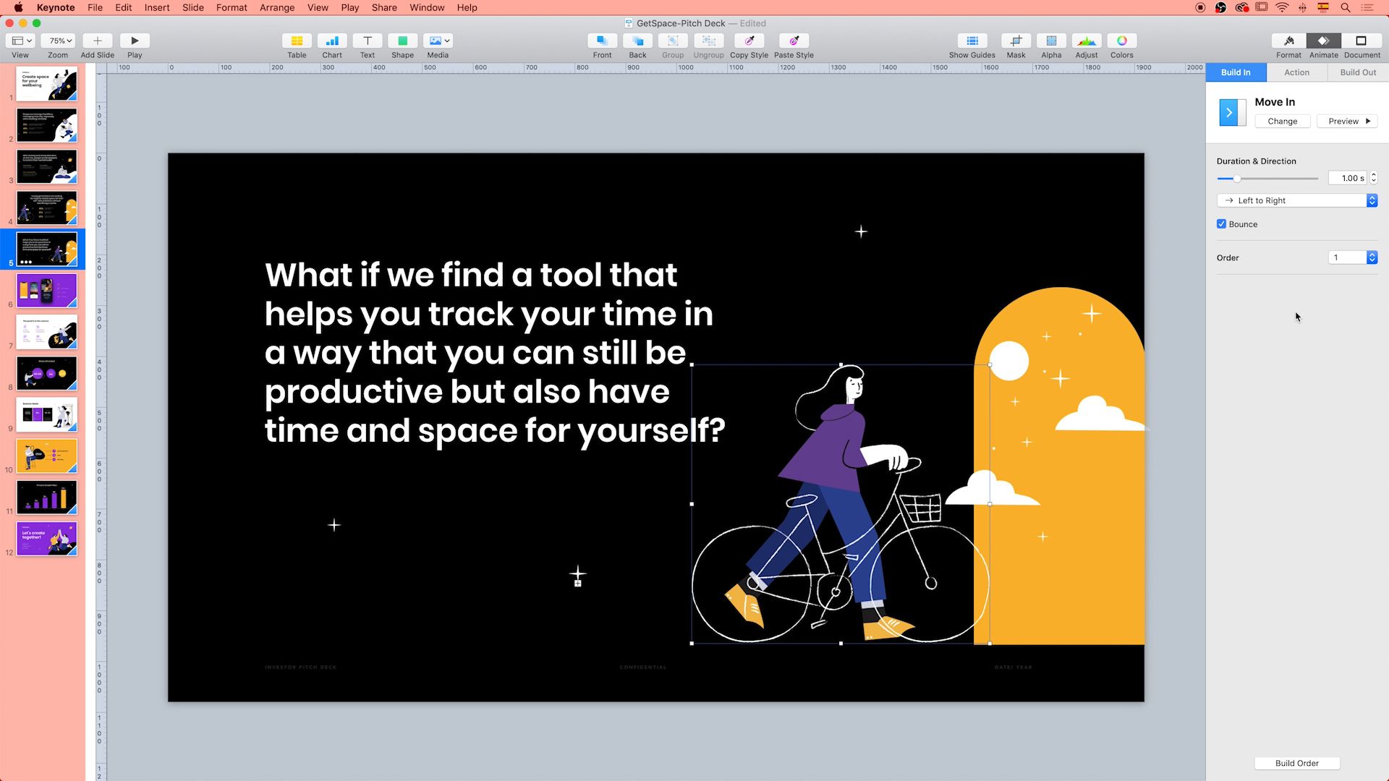Open the Document inspector
Screen dimensions: 1389x781
click(1362, 41)
